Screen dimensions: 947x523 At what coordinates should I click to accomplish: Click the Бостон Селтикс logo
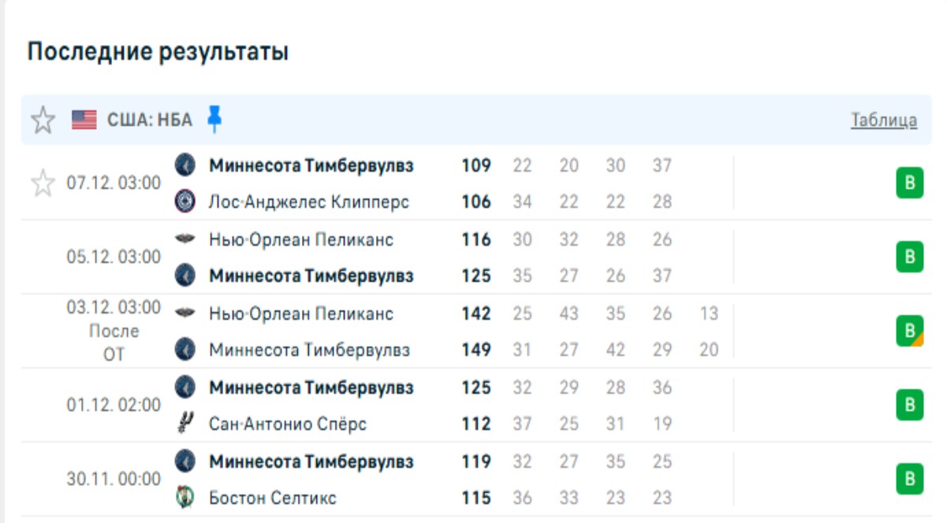[x=185, y=498]
